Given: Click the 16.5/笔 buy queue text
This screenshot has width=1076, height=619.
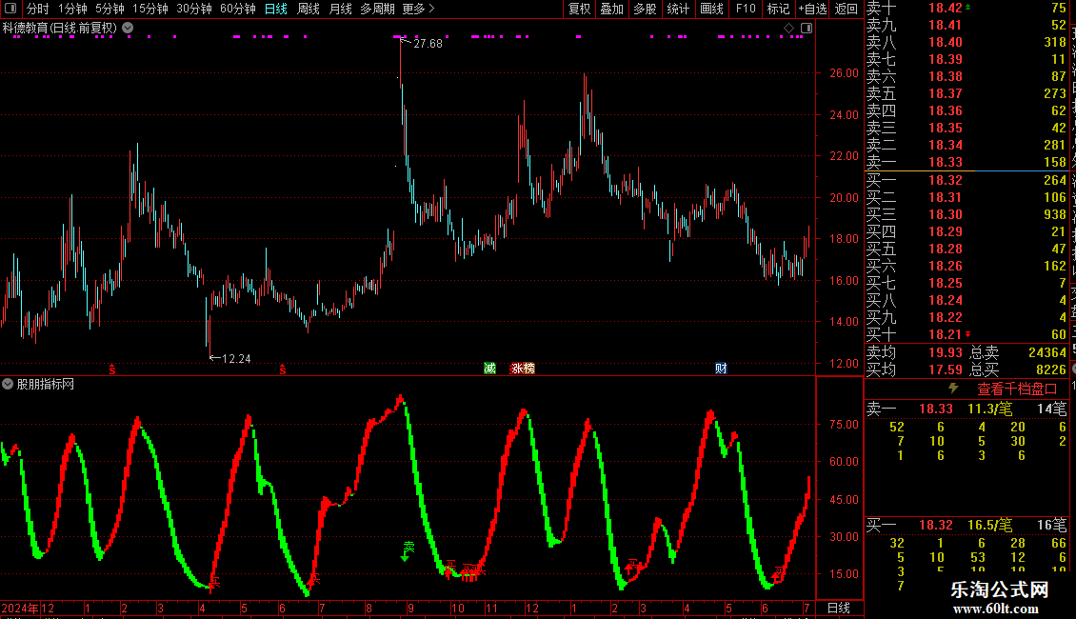Looking at the screenshot, I should click(x=989, y=525).
